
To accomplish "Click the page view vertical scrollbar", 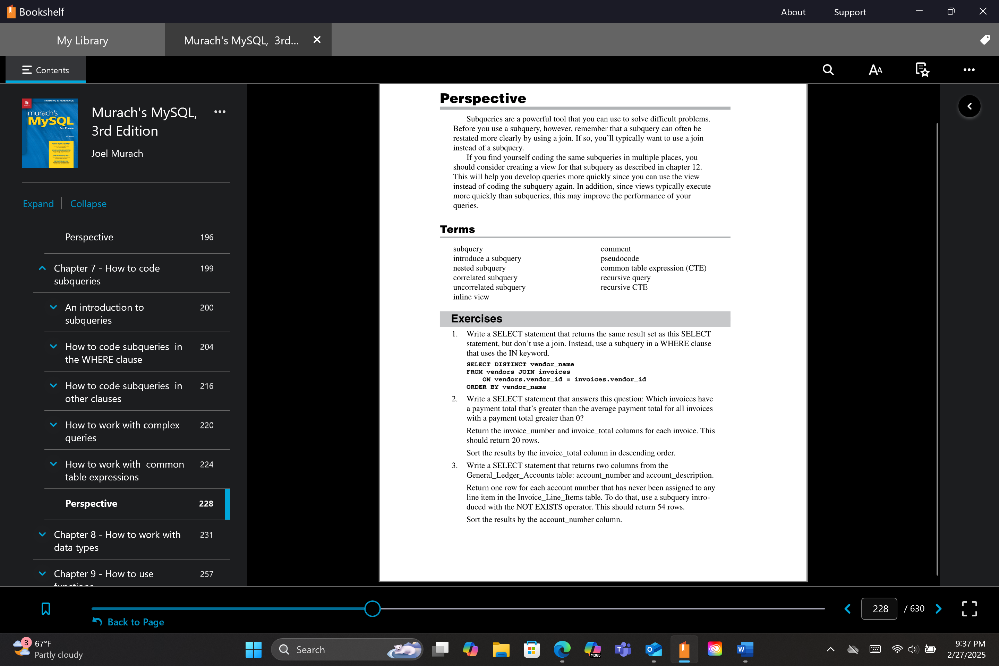I will point(937,349).
